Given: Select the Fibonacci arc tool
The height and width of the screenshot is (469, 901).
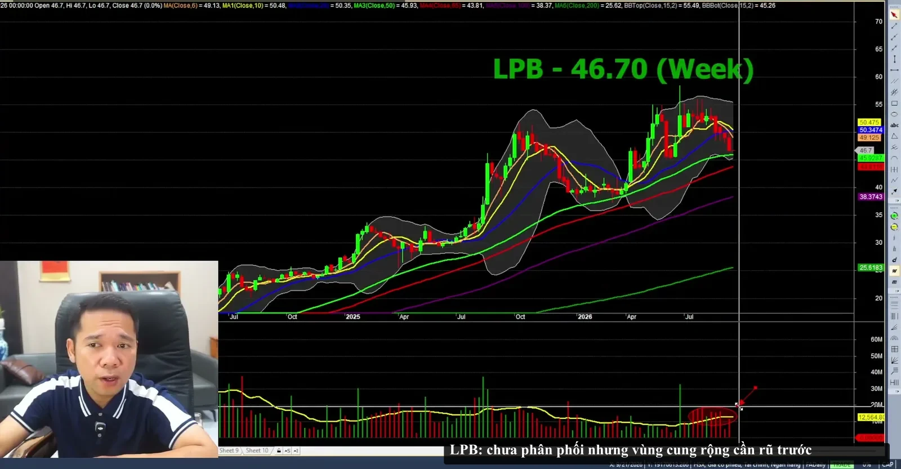Looking at the screenshot, I should 894,338.
